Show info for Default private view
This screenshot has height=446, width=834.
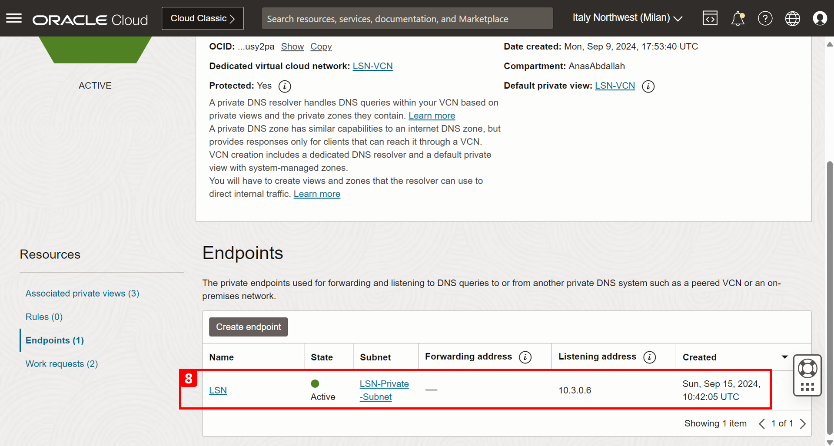click(x=648, y=86)
